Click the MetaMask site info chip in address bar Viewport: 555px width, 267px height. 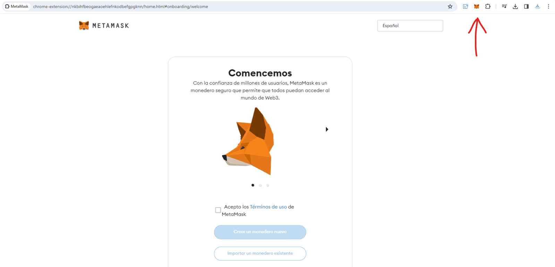[x=17, y=7]
